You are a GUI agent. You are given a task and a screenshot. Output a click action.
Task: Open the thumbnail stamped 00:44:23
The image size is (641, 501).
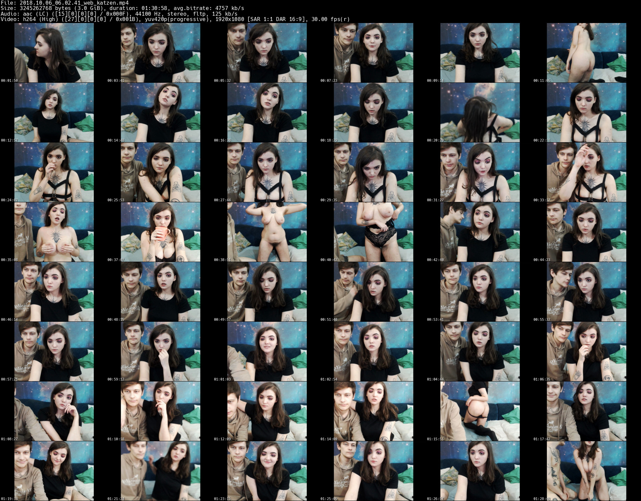coord(587,232)
